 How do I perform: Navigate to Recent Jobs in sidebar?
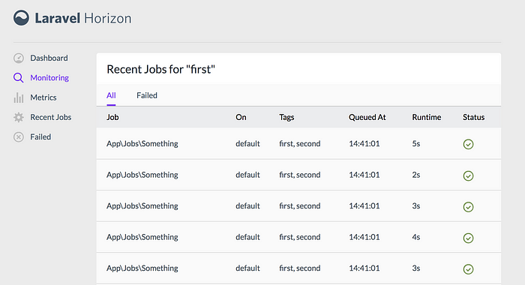tap(50, 117)
